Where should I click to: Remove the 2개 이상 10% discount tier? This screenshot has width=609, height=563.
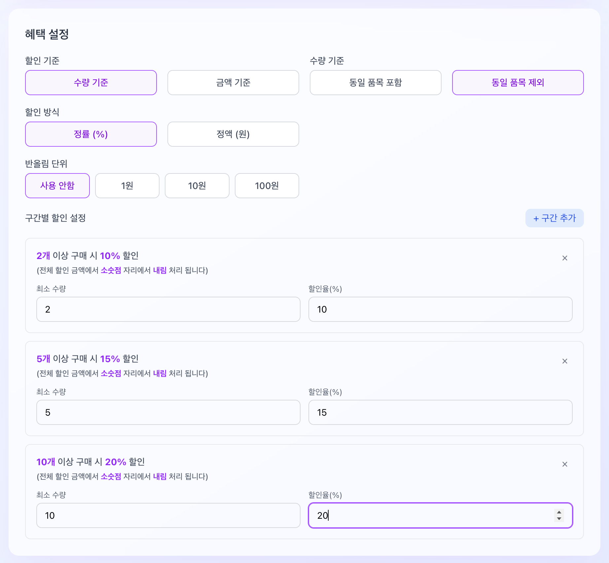565,258
